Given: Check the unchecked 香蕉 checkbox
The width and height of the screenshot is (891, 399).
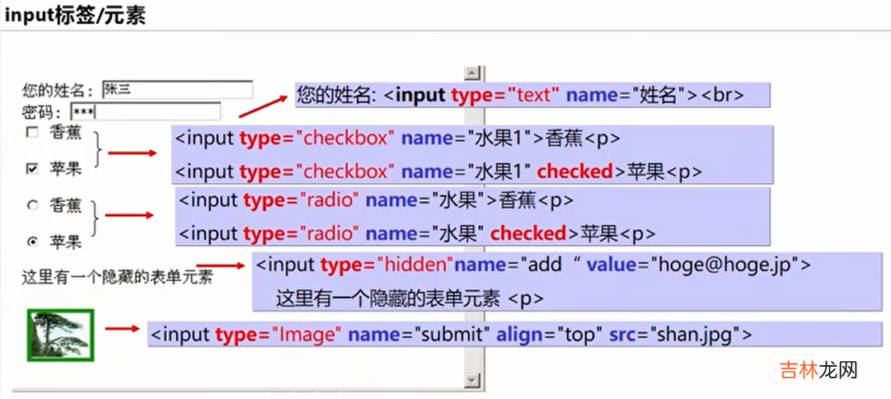Looking at the screenshot, I should pos(32,132).
